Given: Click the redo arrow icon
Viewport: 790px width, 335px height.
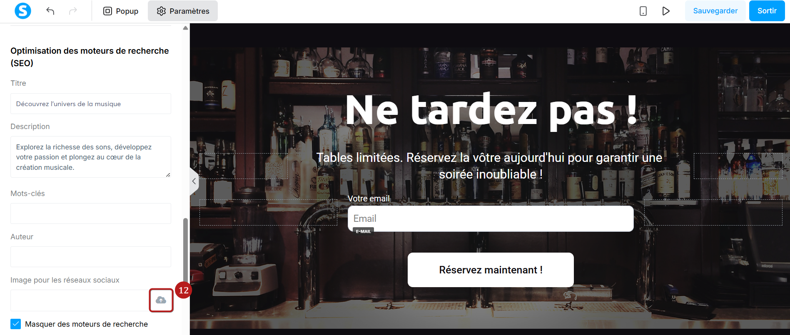Looking at the screenshot, I should pos(73,11).
